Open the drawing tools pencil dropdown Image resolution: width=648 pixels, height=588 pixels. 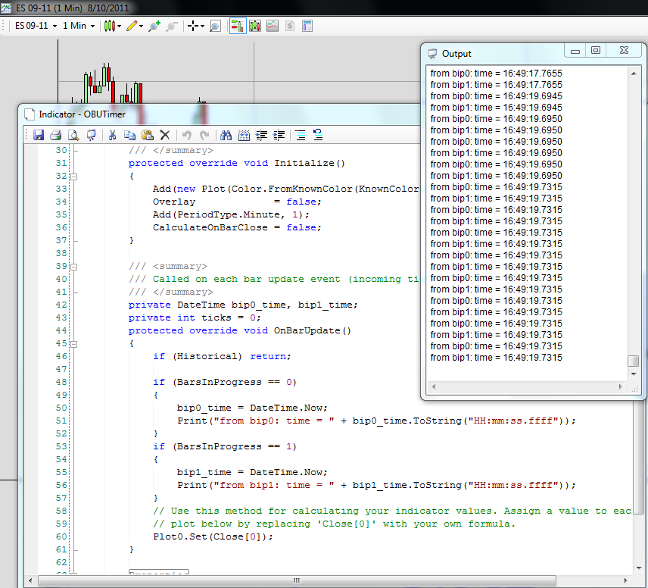click(x=135, y=26)
